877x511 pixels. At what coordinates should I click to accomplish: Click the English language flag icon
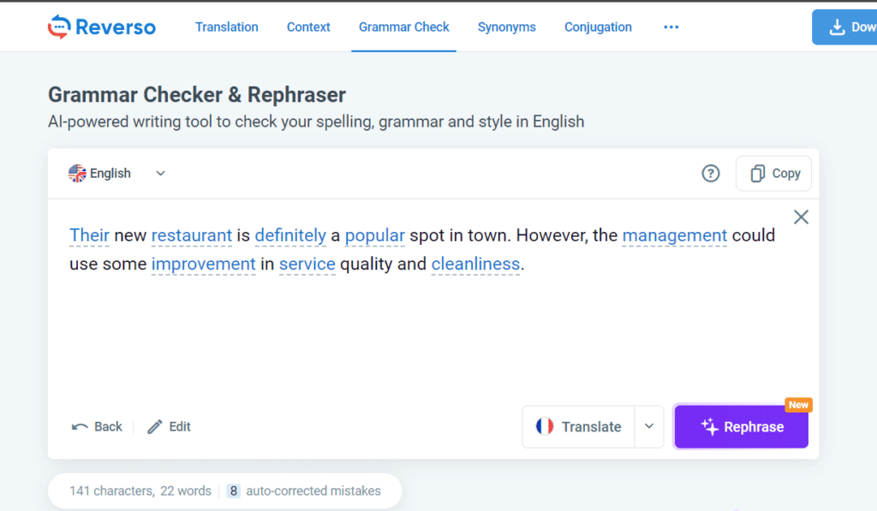coord(76,173)
